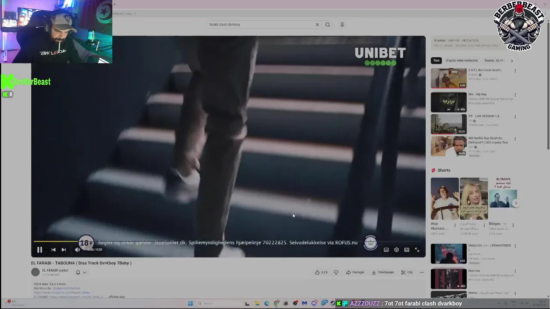Select the 'Tout' filter chip
The height and width of the screenshot is (309, 550).
click(x=436, y=61)
